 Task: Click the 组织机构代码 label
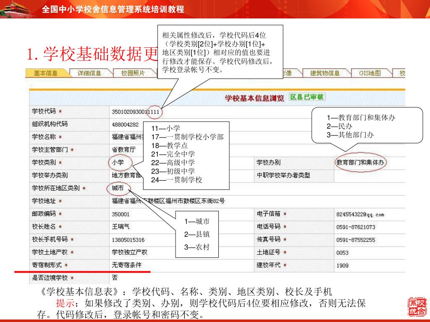point(50,124)
